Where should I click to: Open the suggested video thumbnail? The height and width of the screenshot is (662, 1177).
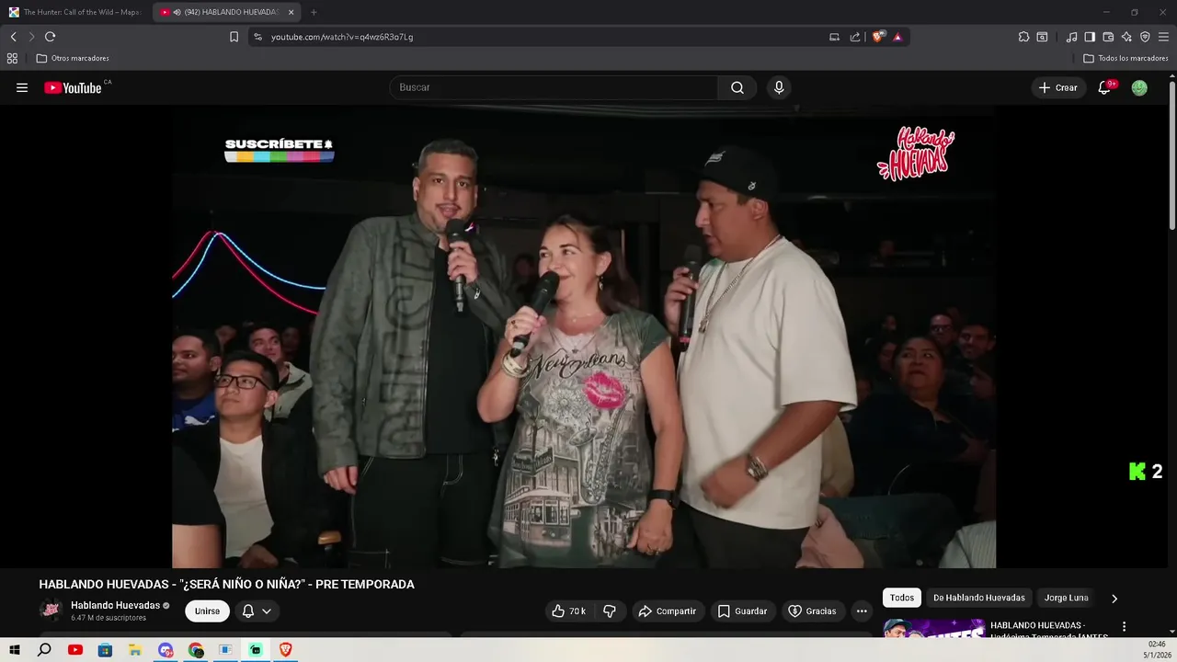(x=933, y=628)
